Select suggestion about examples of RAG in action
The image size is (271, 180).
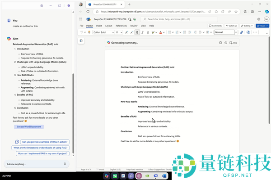pos(45,142)
